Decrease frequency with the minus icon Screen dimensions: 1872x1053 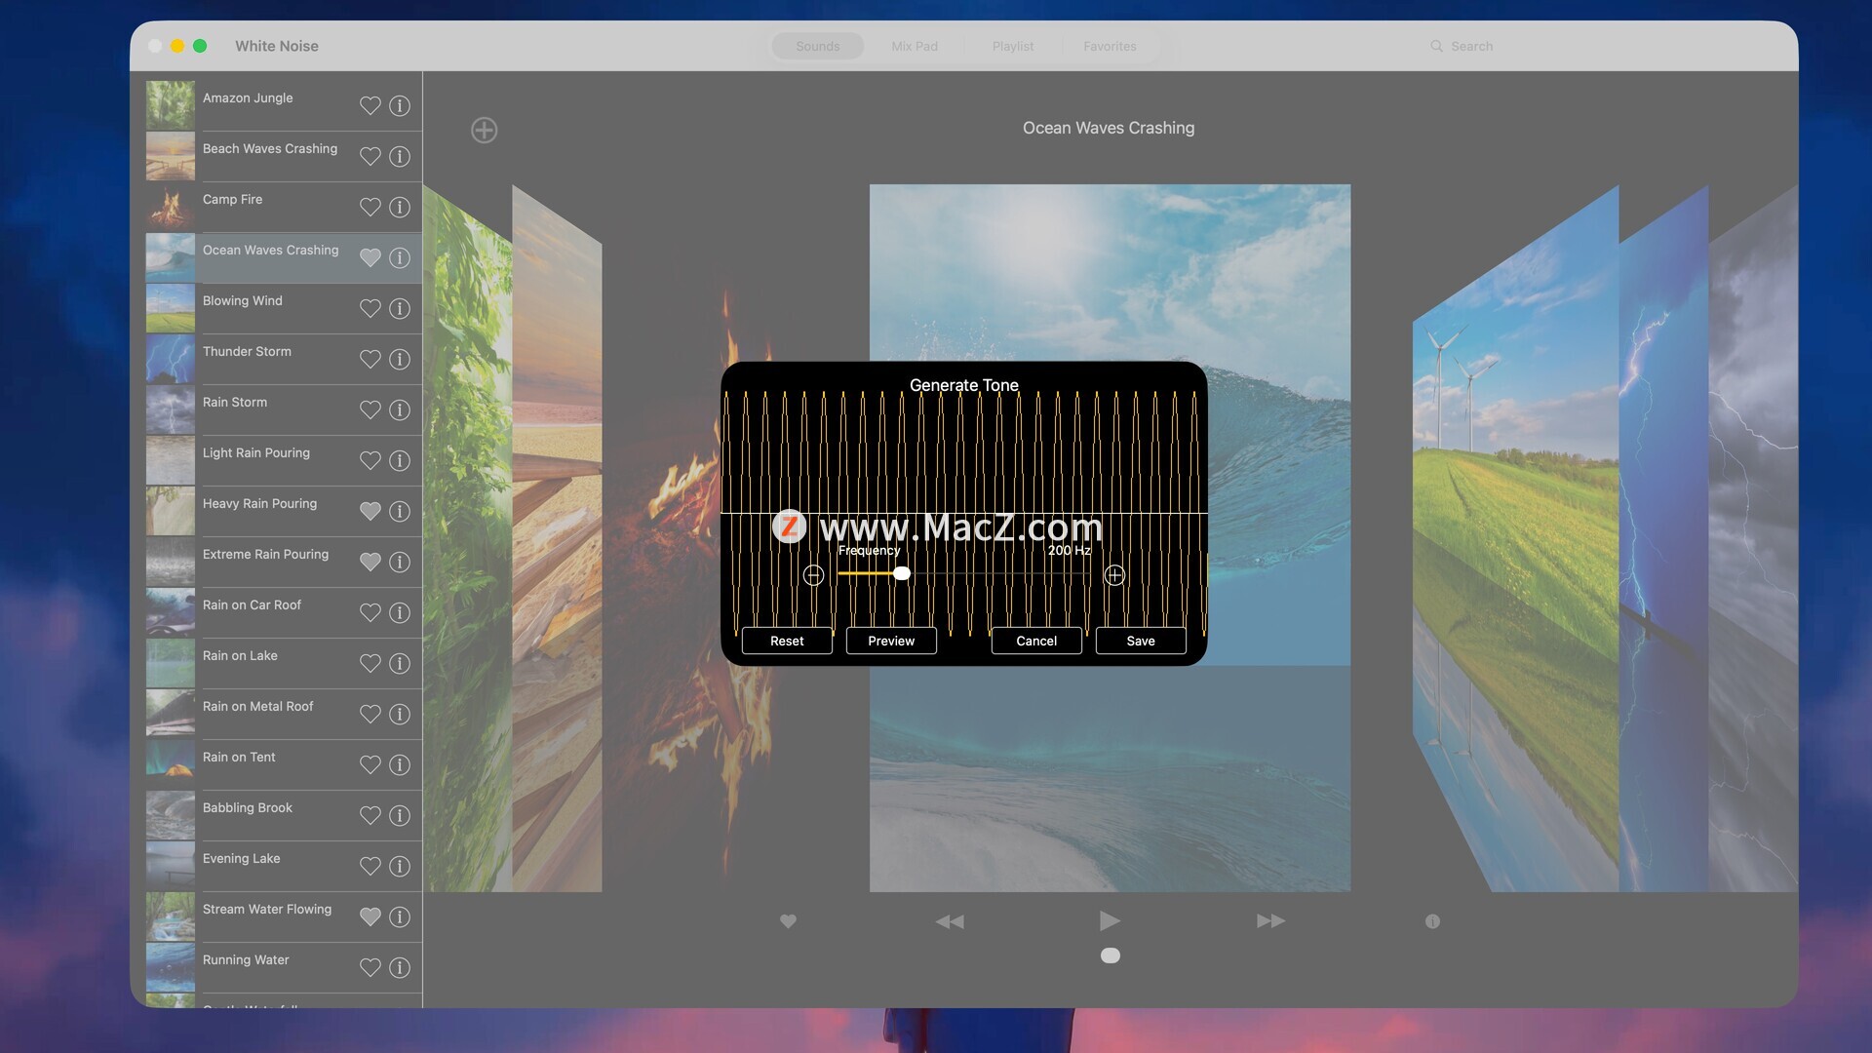point(813,575)
